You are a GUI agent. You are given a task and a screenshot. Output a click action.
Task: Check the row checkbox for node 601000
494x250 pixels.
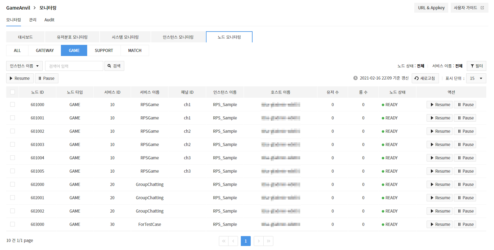tap(12, 105)
